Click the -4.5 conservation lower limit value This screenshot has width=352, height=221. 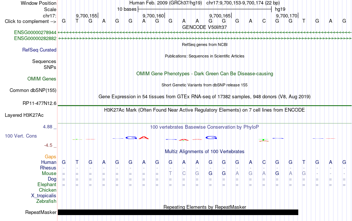(x=48, y=145)
